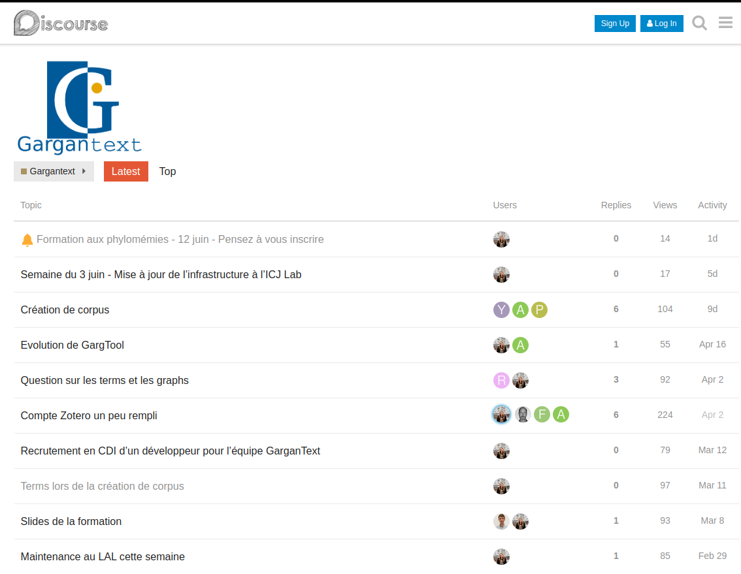Click activity date Apr 16
The image size is (741, 574).
(712, 344)
